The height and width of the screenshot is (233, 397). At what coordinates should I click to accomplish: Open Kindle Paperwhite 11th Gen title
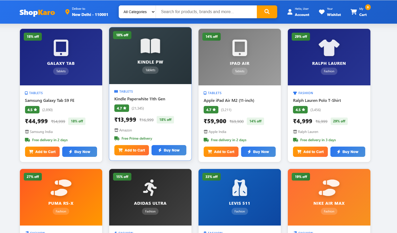coord(140,99)
